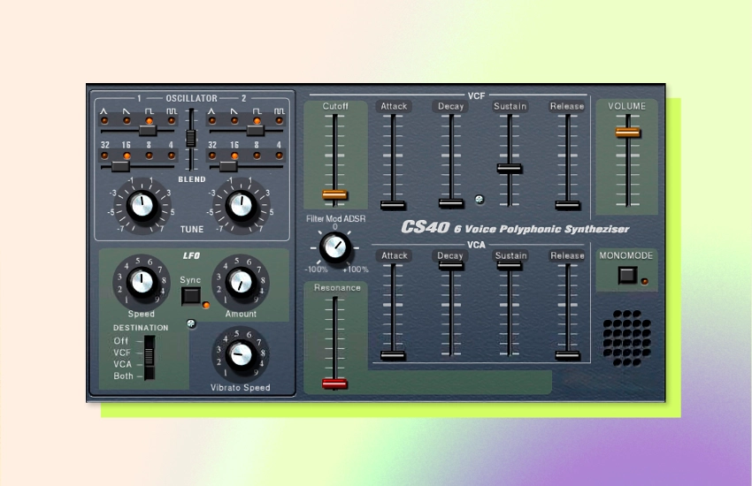This screenshot has height=486, width=752.
Task: Click Oscillator 1 octave 8 LED
Action: [150, 156]
